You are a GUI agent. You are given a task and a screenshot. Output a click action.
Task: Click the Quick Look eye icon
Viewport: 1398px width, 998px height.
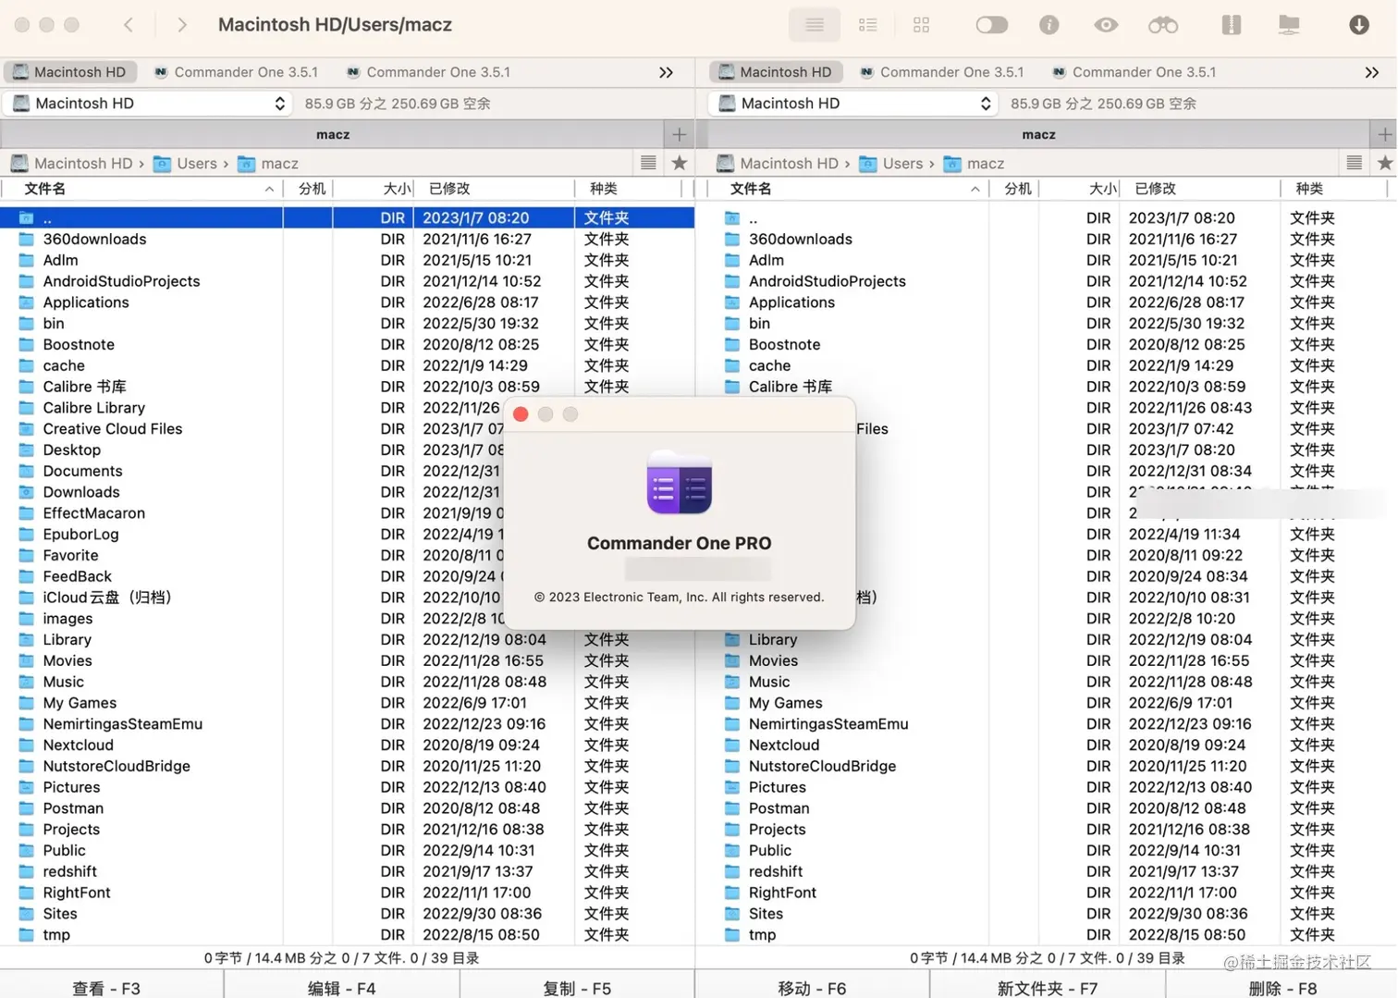[x=1106, y=25]
